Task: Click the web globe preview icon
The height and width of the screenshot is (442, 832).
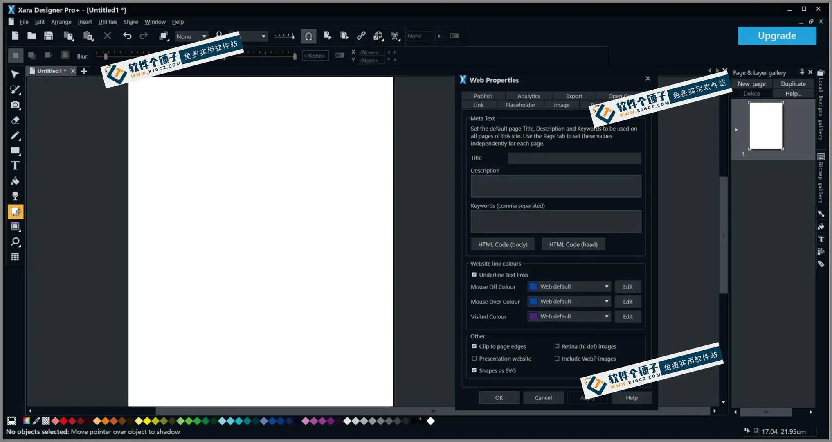Action: tap(378, 36)
